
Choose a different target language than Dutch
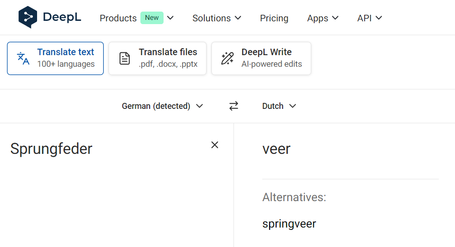click(x=279, y=106)
